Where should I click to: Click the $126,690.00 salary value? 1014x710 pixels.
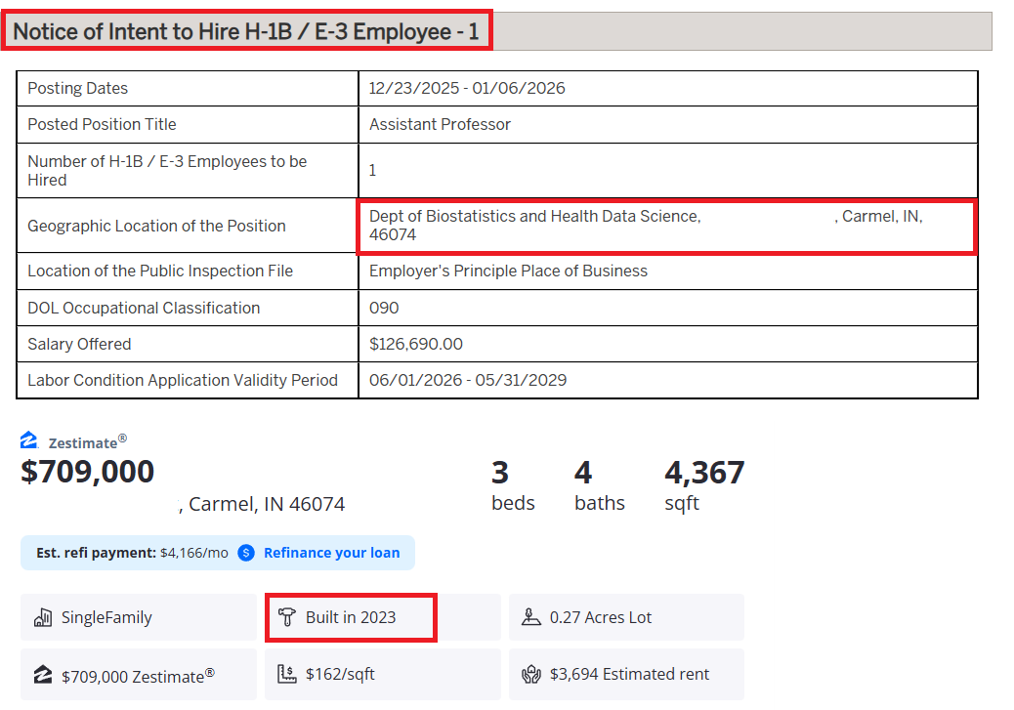(x=416, y=344)
